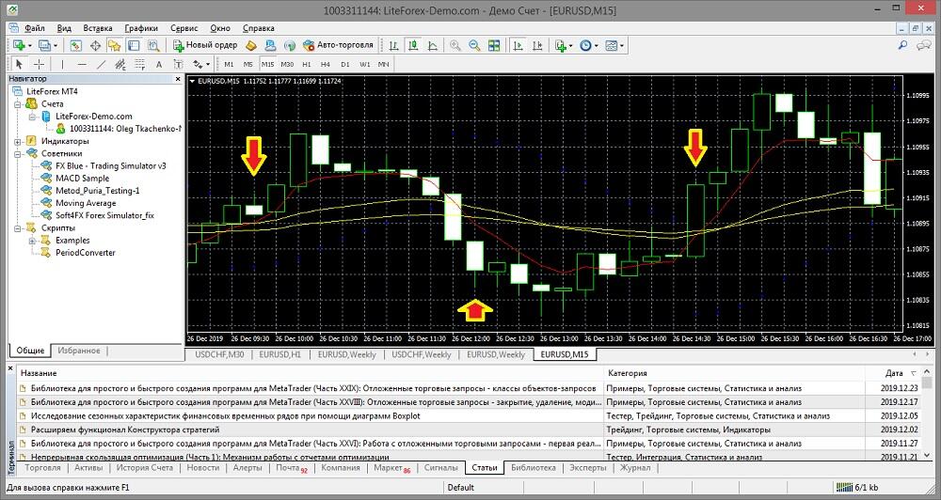The image size is (941, 500).
Task: Click the zoom out magnifier icon
Action: (473, 45)
